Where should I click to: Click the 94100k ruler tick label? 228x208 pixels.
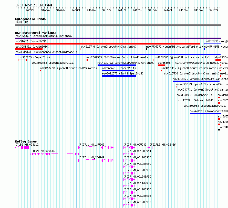click(107, 10)
